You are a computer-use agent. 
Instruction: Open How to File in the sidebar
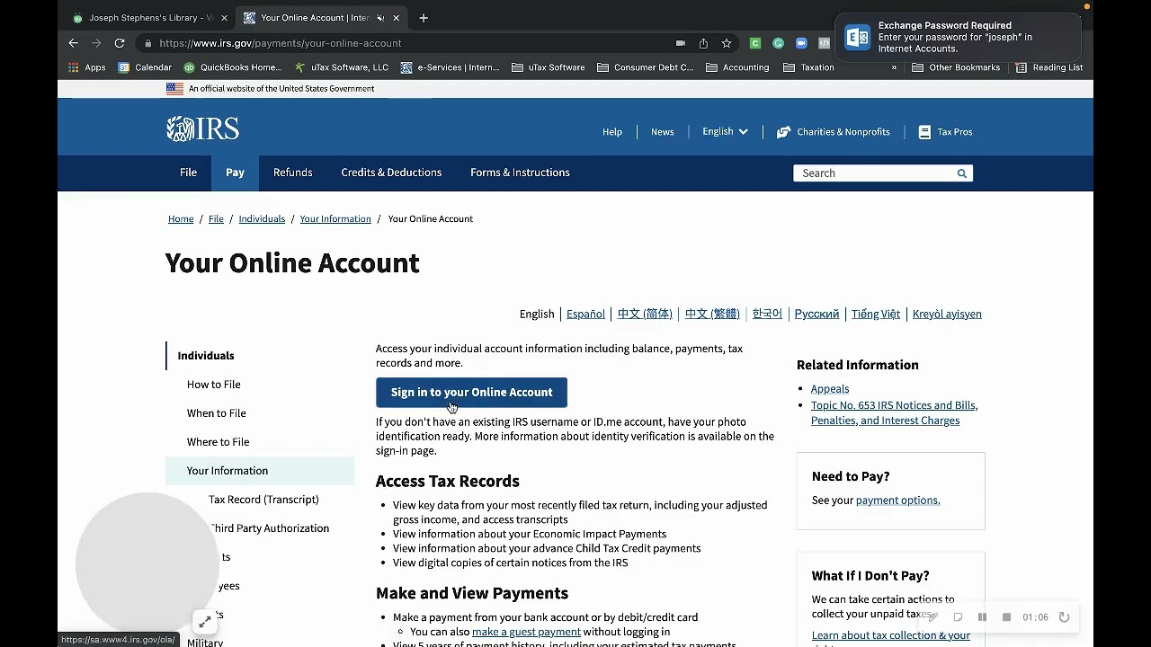pyautogui.click(x=214, y=385)
